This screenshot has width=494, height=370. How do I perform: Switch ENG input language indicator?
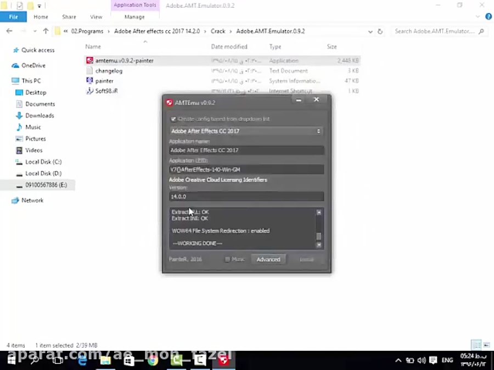pos(447,360)
